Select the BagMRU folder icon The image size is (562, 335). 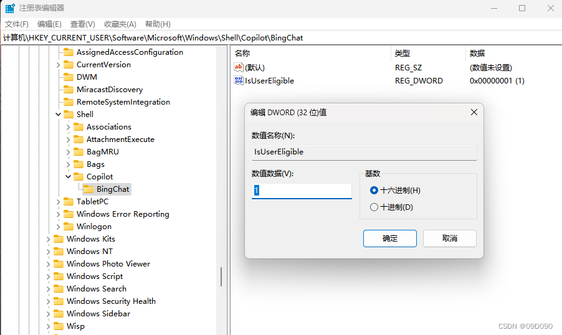click(79, 151)
